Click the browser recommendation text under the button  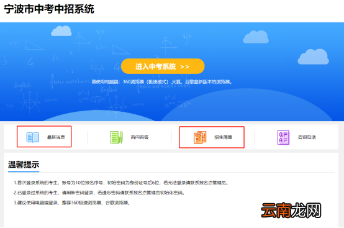click(161, 82)
